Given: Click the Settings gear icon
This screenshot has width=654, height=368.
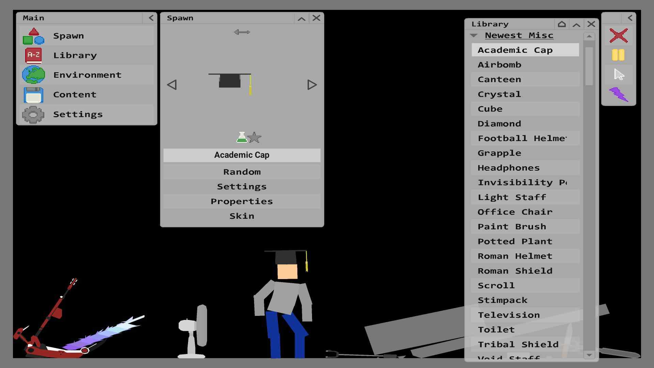Looking at the screenshot, I should point(34,114).
